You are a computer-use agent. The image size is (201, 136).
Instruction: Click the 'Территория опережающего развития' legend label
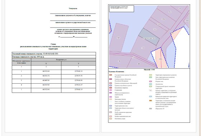coord(166,75)
